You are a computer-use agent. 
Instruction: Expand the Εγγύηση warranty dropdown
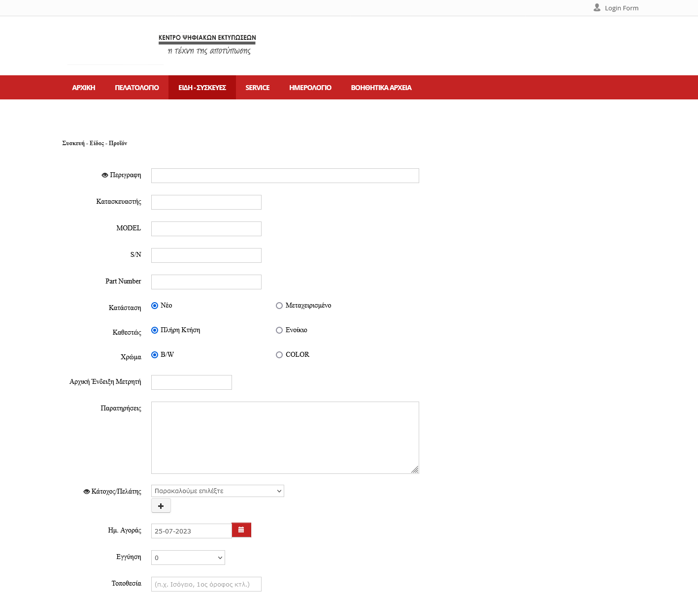click(188, 558)
